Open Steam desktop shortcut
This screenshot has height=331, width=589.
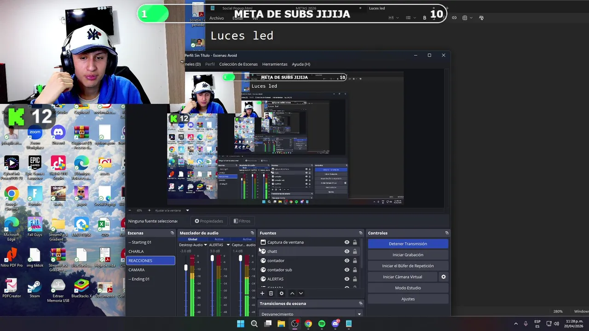[35, 289]
